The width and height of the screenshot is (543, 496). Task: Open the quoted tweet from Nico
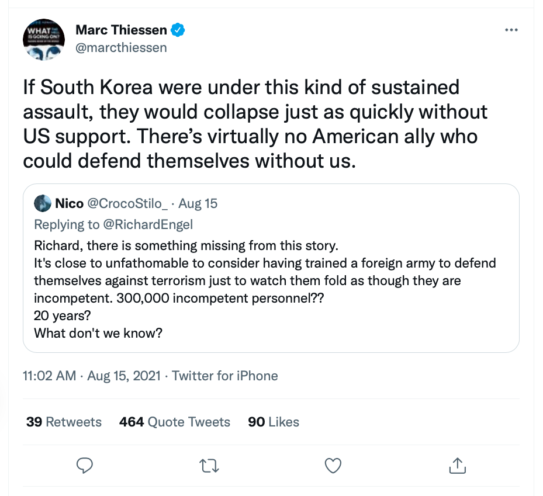point(271,280)
